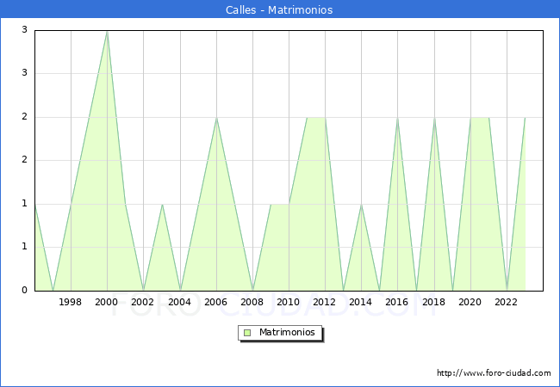Click the x-axis label 1998
This screenshot has height=387, width=560.
coord(70,302)
